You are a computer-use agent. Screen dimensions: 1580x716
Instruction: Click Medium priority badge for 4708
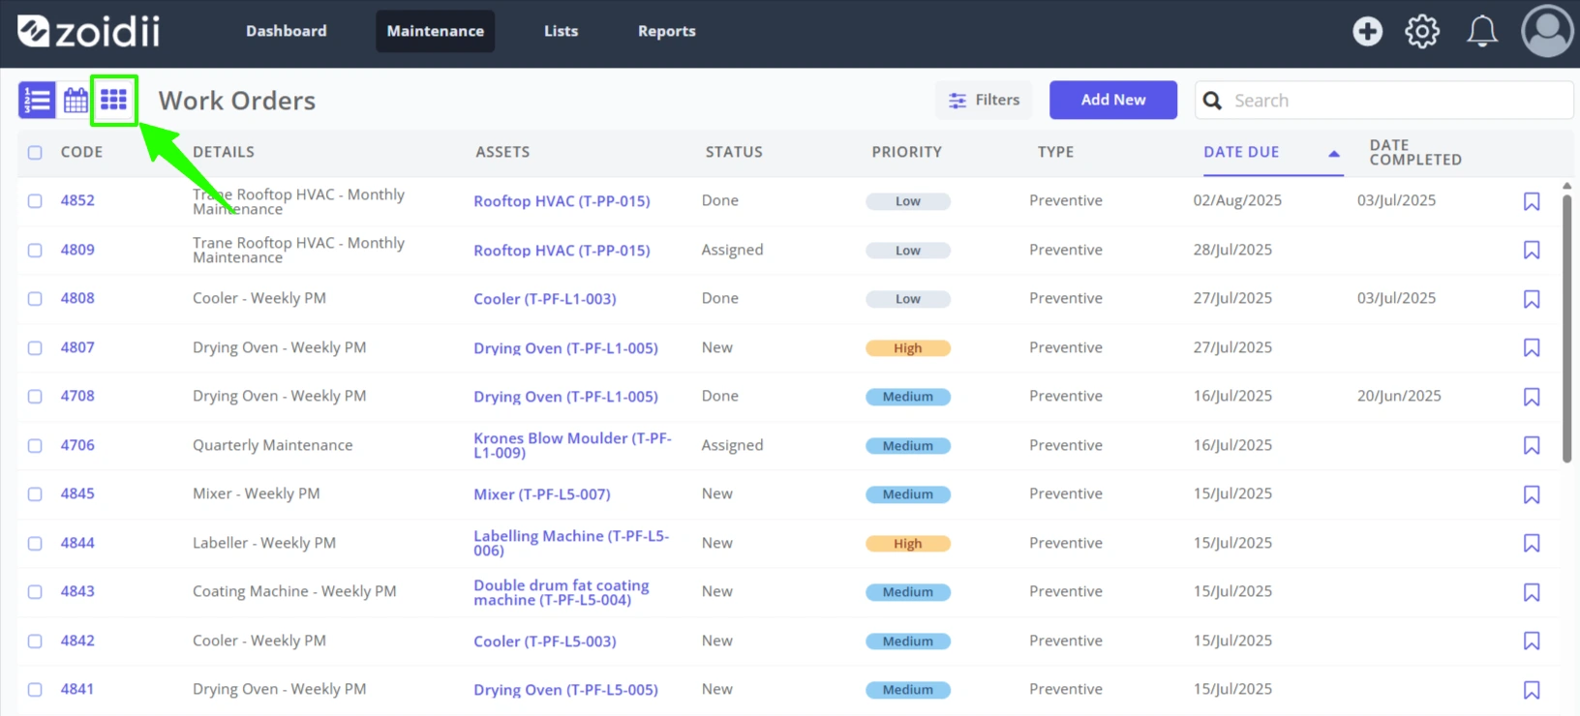pos(908,397)
